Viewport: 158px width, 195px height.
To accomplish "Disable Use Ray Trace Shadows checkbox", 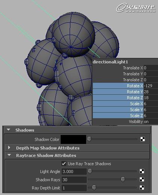I will point(64,164).
